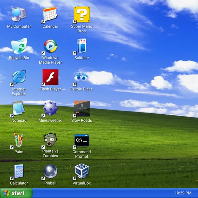198x198 pixels.
Task: Click the 10:29 PM taskbar clock
Action: click(x=183, y=193)
